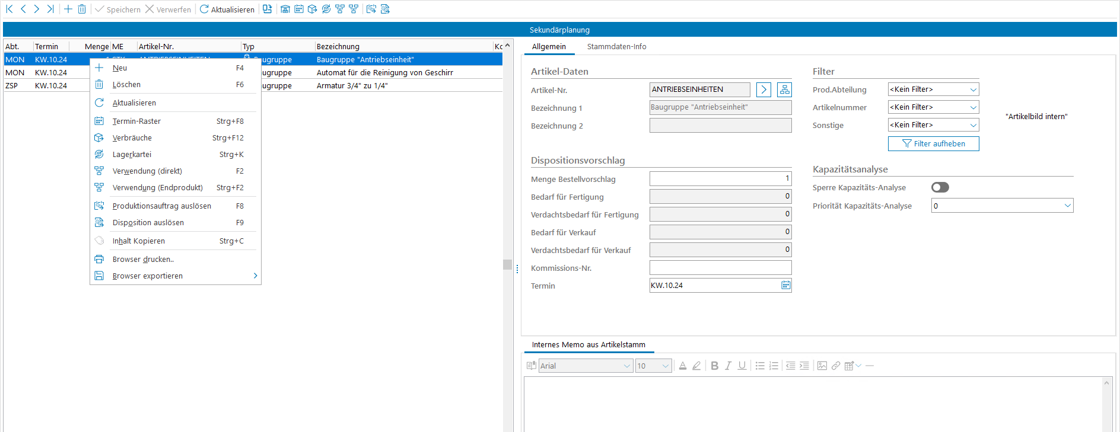The height and width of the screenshot is (432, 1120).
Task: Switch to the Stammdaten-Info tab
Action: pos(616,46)
